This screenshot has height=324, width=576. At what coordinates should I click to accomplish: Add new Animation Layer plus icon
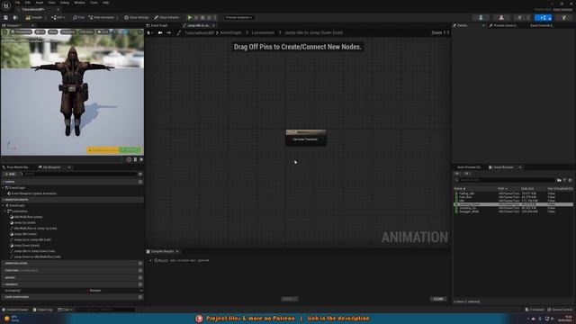[x=140, y=264]
